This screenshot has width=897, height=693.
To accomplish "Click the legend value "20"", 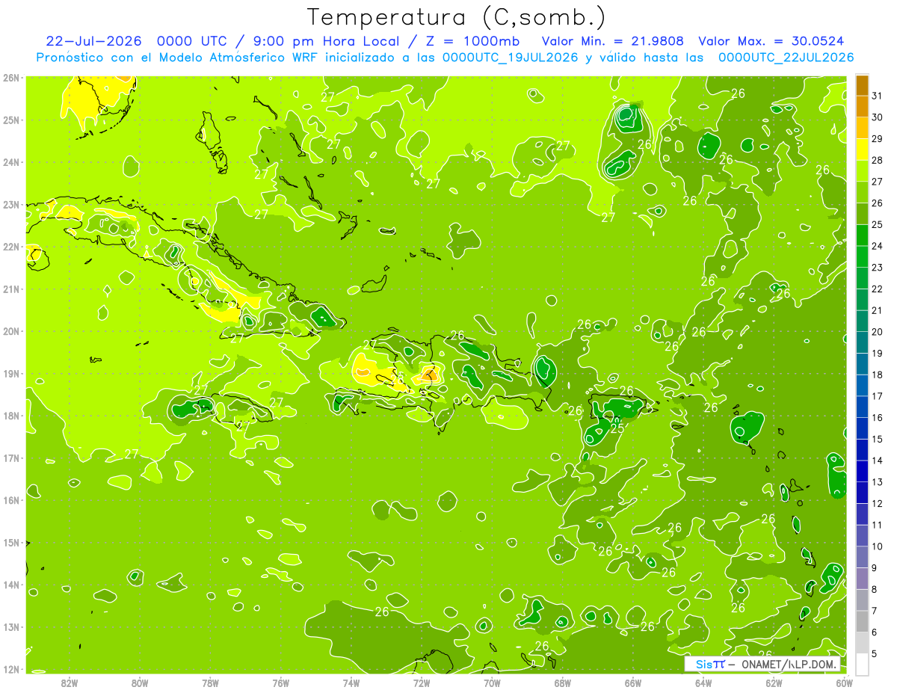I will click(877, 331).
